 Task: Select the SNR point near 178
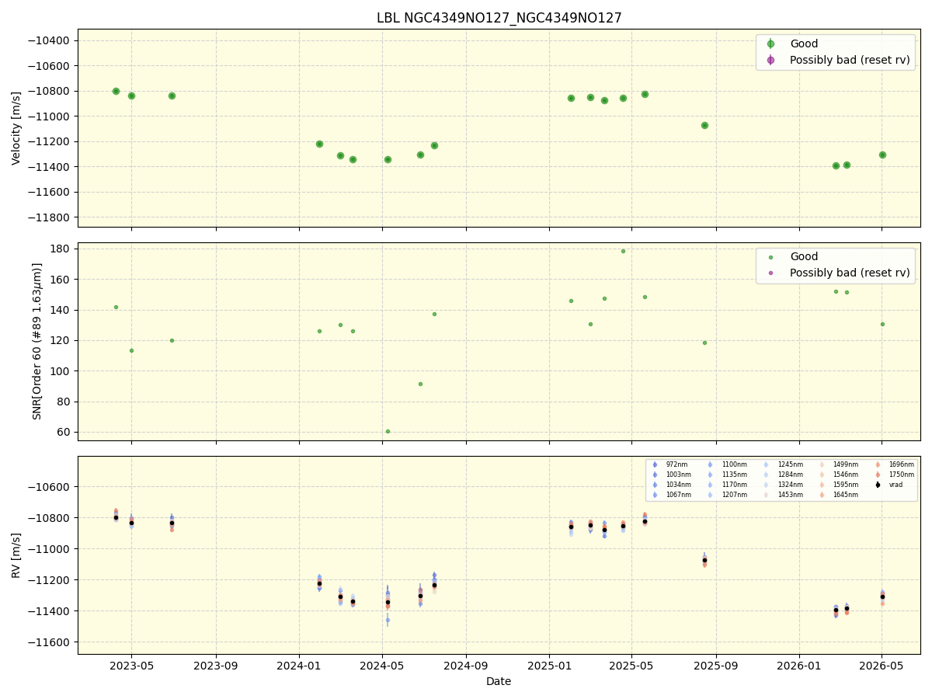(623, 251)
